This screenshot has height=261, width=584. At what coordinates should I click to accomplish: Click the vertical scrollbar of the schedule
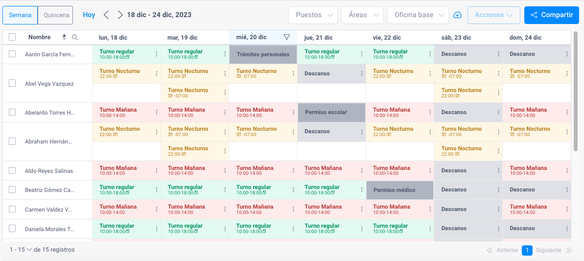(576, 91)
